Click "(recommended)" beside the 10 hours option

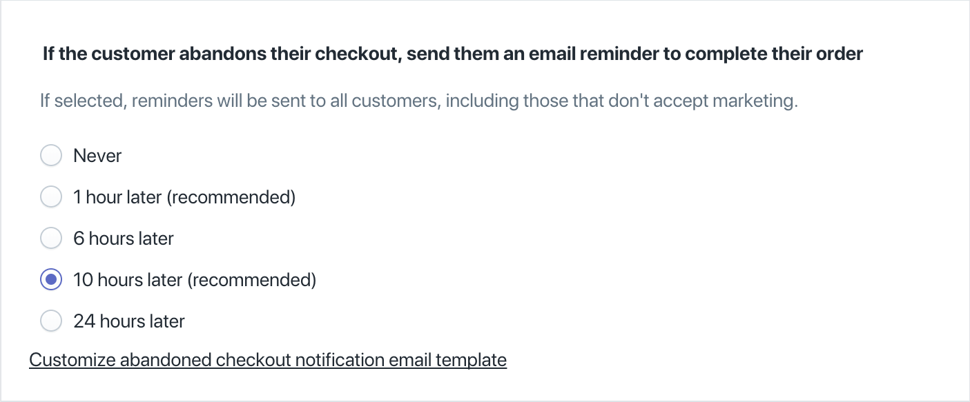[x=251, y=280]
